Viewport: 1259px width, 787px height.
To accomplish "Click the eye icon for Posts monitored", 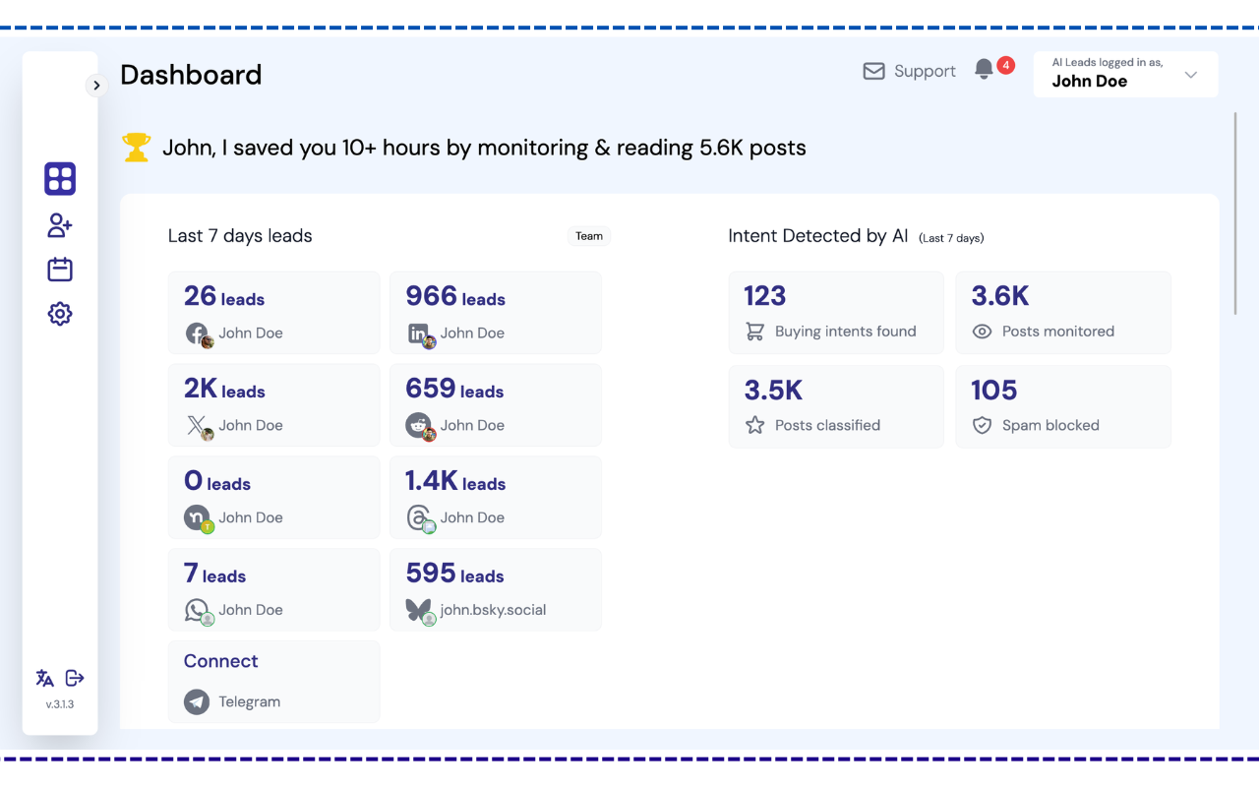I will (982, 332).
